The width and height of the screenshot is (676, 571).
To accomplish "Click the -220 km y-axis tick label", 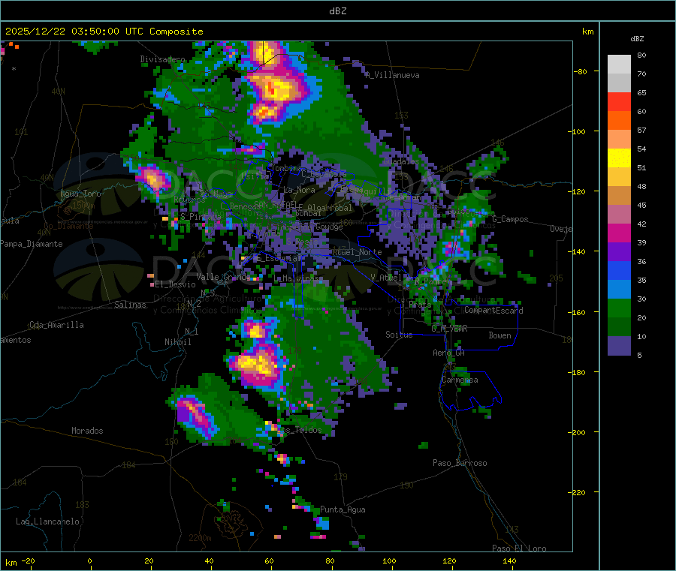I will coord(578,493).
